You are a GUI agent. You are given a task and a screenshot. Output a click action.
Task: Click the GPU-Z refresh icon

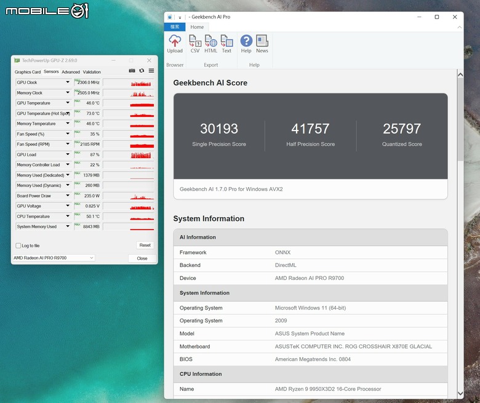coord(142,71)
